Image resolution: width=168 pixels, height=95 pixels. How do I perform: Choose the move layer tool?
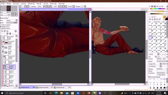point(150,19)
